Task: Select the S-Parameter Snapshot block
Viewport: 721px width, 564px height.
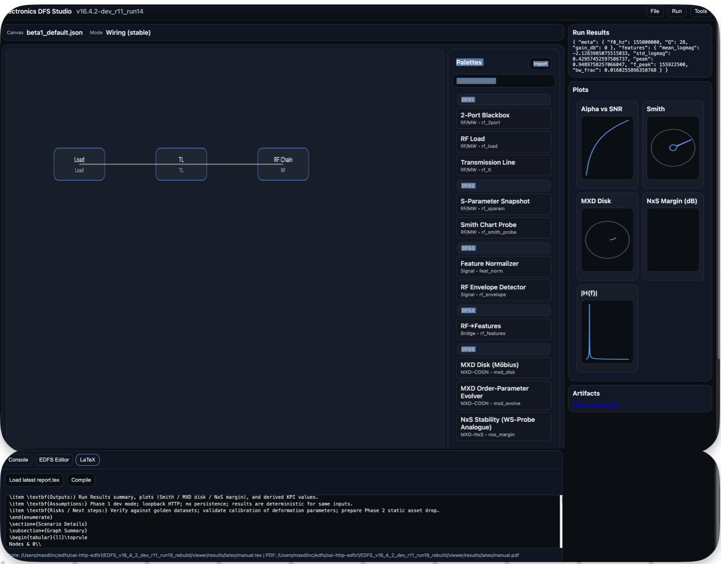Action: [503, 204]
